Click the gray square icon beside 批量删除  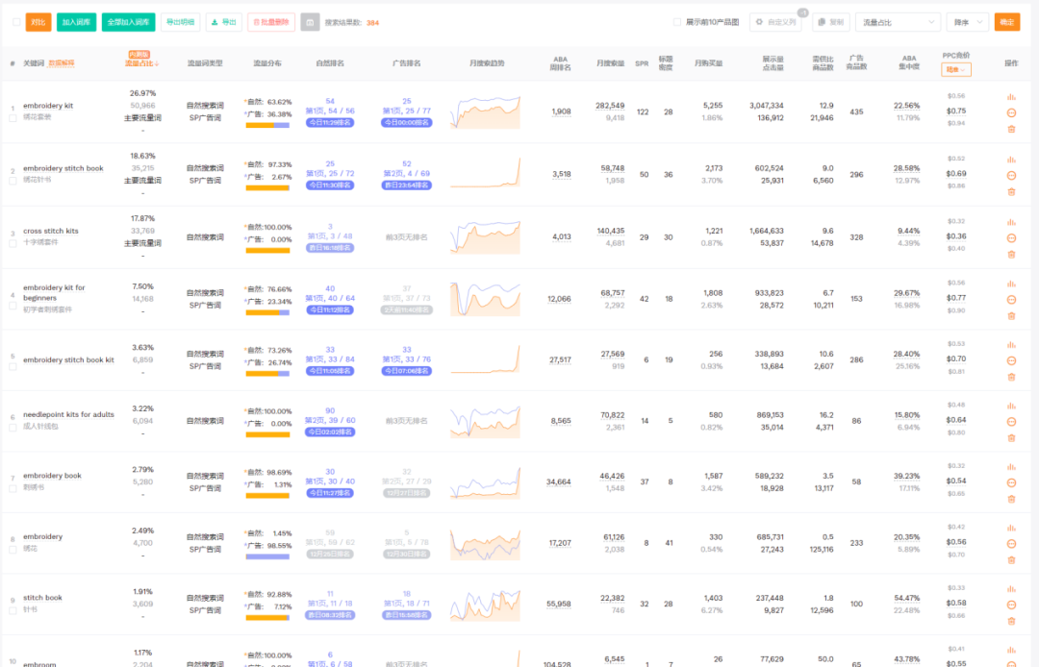coord(310,21)
